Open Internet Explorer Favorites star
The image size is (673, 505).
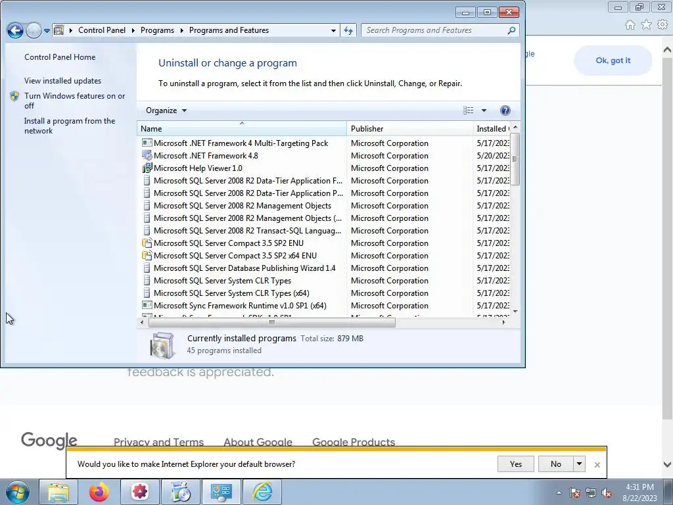[646, 25]
